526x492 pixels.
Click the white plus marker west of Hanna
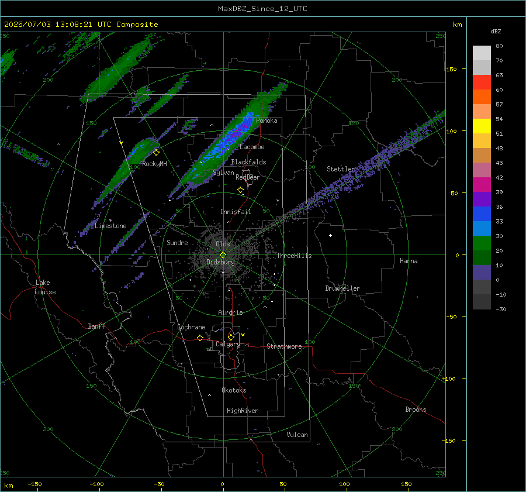pyautogui.click(x=330, y=235)
